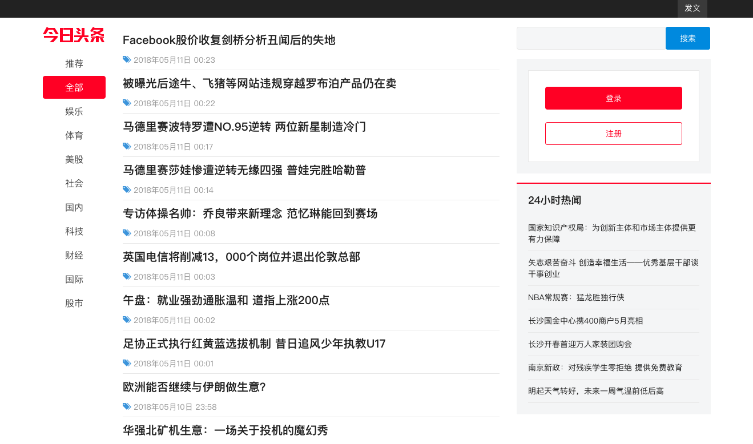
Task: Click tag icon beside 2018年05月11日 00:02
Action: pyautogui.click(x=127, y=320)
